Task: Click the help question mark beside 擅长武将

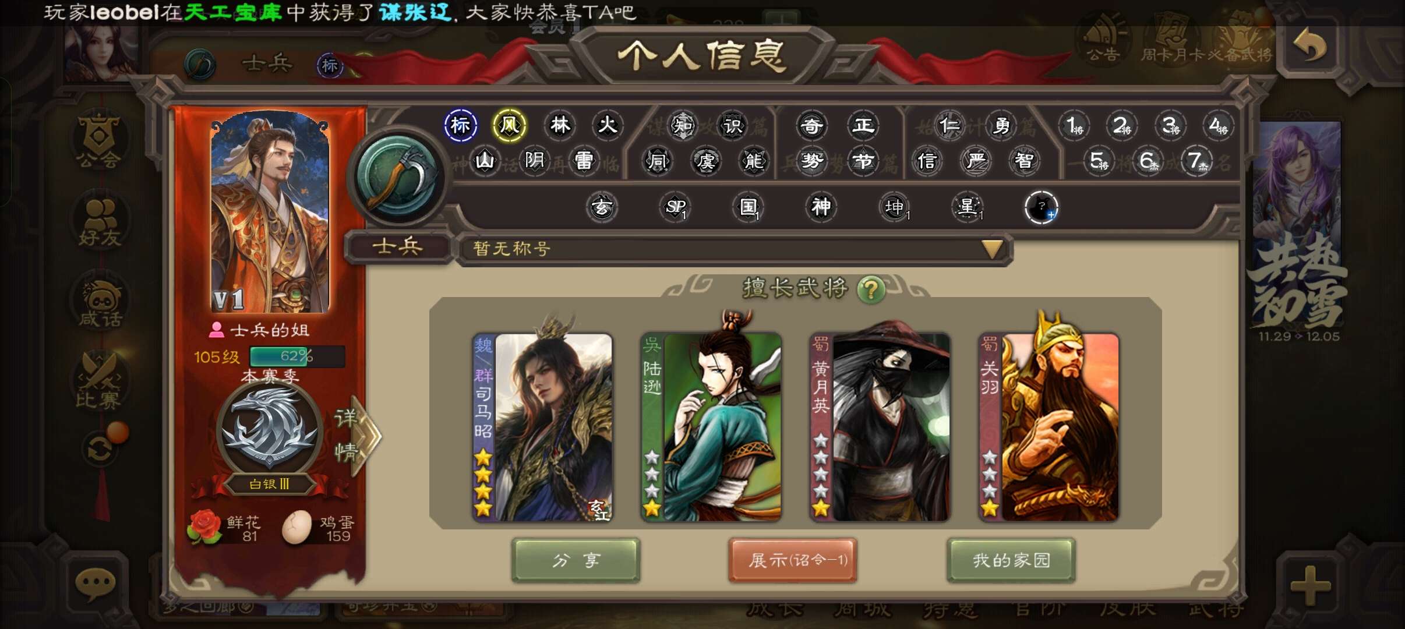Action: tap(871, 289)
